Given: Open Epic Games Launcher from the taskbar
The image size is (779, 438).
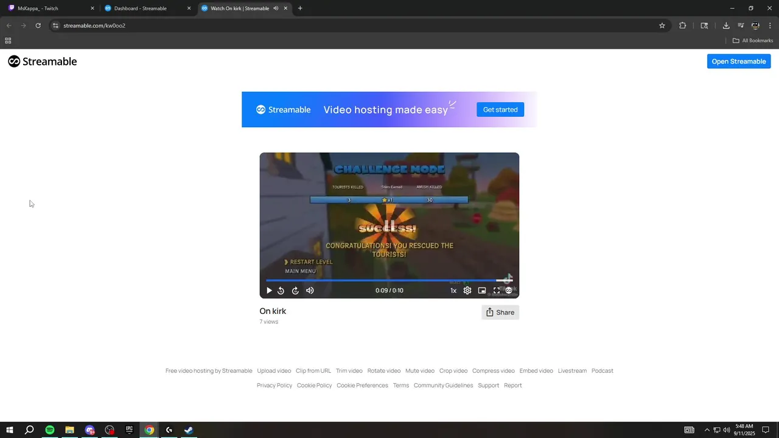Looking at the screenshot, I should point(129,430).
